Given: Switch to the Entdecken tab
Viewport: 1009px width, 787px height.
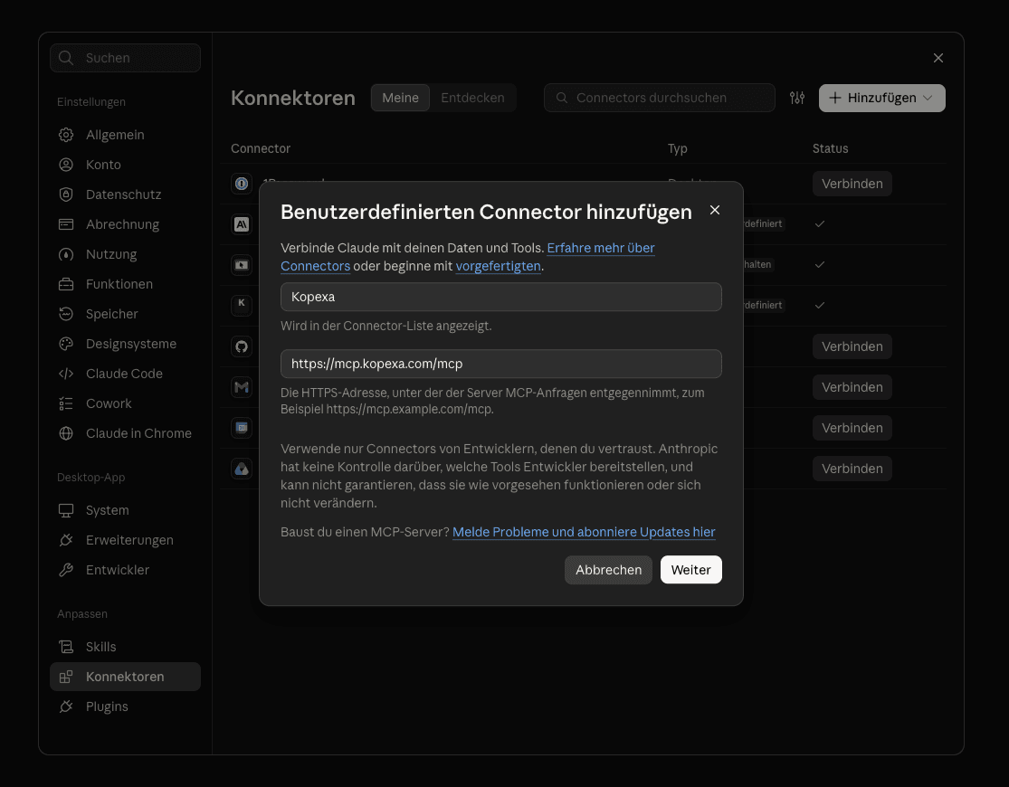Looking at the screenshot, I should tap(472, 98).
